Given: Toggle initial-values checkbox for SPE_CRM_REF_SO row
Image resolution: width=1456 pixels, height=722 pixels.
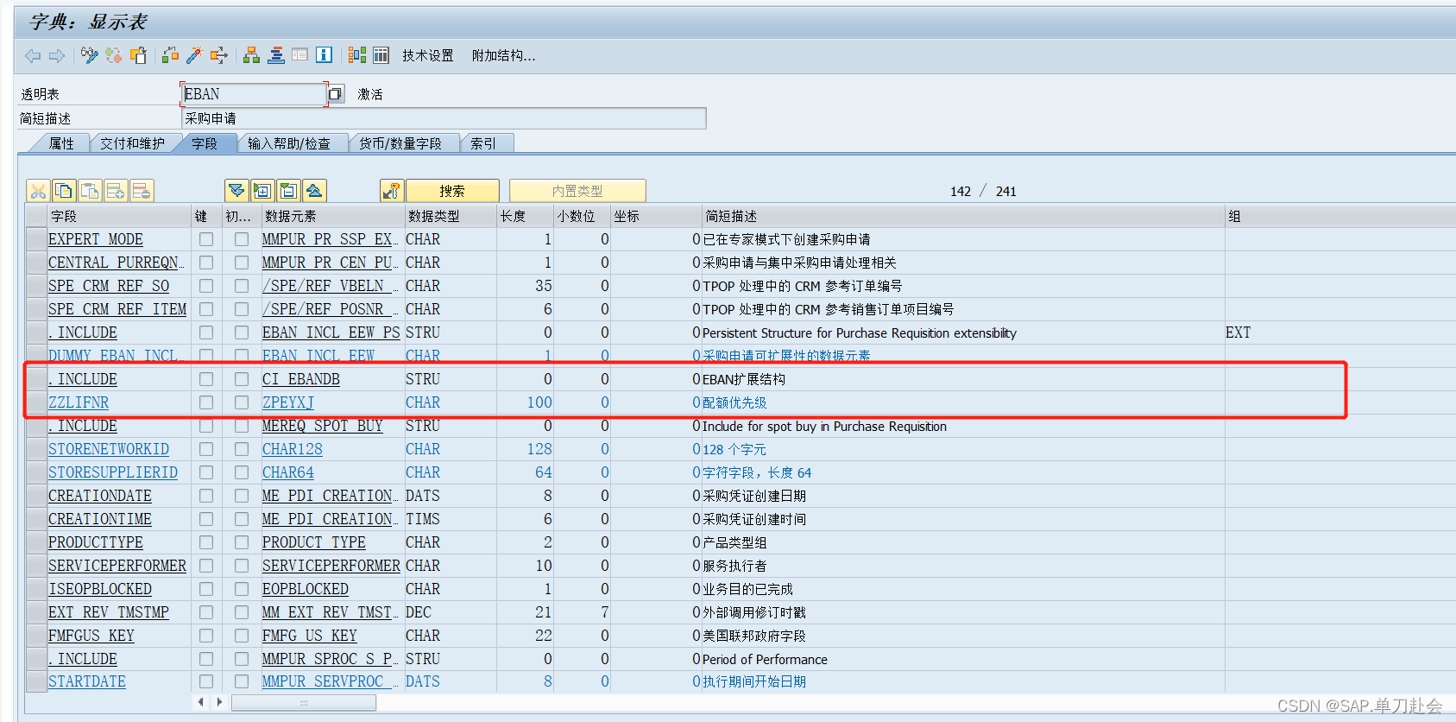Looking at the screenshot, I should click(x=242, y=286).
